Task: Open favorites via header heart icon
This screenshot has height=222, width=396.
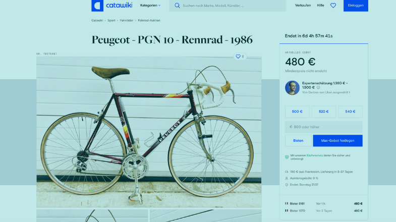Action: point(333,6)
